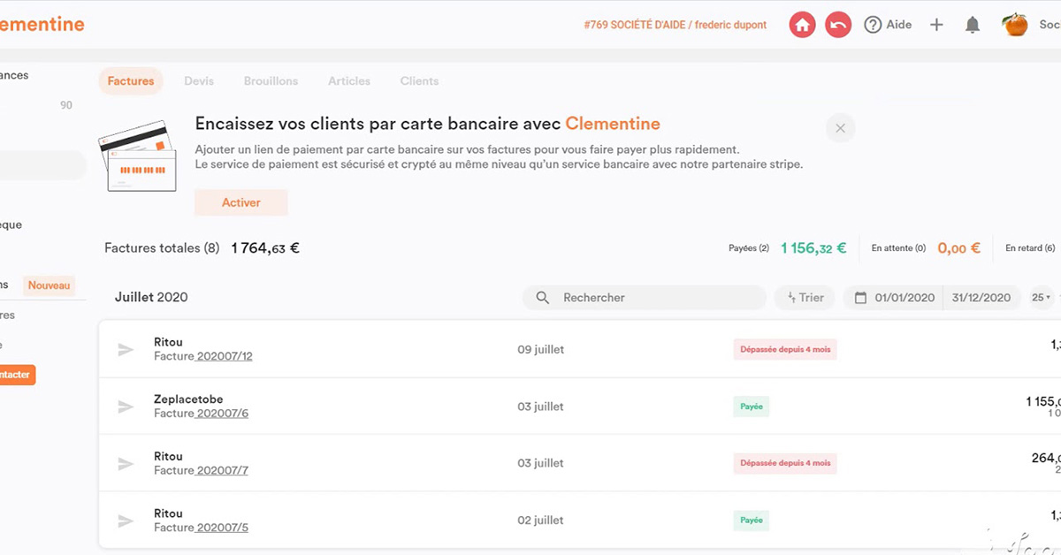Click the red back arrow icon
1061x555 pixels.
(x=838, y=25)
